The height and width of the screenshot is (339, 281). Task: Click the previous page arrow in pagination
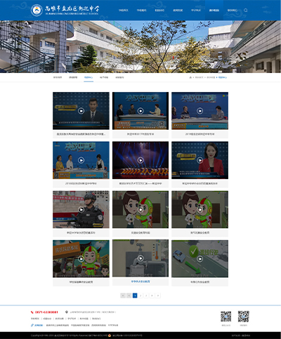pyautogui.click(x=129, y=295)
